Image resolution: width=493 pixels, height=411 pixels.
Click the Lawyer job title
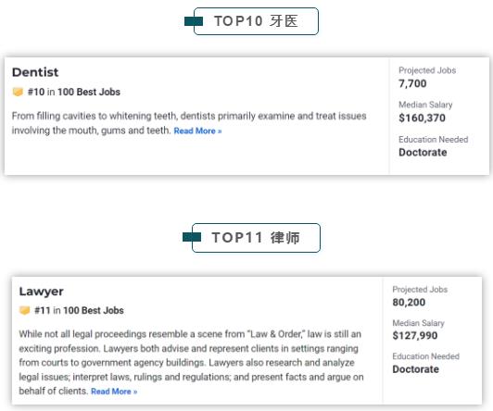(x=41, y=292)
